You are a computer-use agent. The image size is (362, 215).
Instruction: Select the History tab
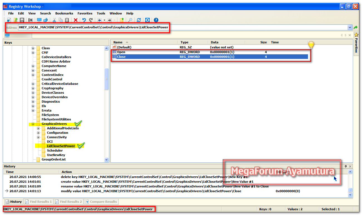[x=13, y=202]
